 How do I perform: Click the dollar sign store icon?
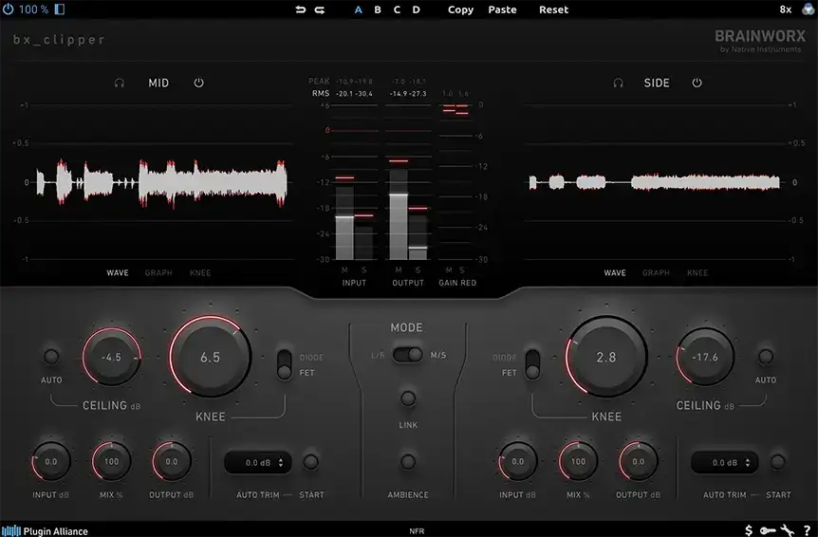coord(749,529)
